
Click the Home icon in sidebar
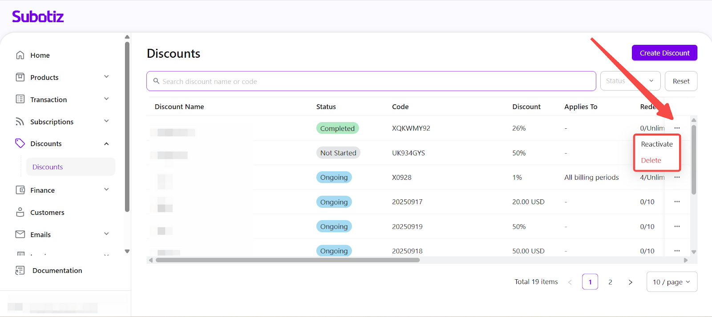point(20,55)
